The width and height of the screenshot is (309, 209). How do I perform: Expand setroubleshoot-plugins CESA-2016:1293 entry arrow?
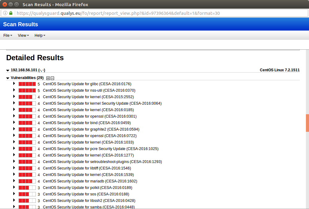(14, 161)
